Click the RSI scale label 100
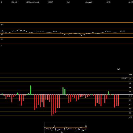 point(2,24)
